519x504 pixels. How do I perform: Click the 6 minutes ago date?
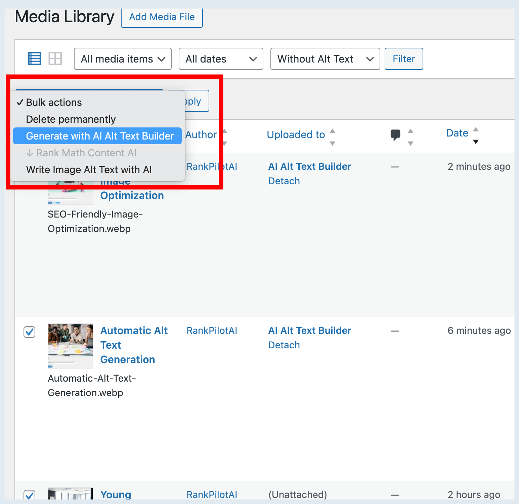(479, 331)
